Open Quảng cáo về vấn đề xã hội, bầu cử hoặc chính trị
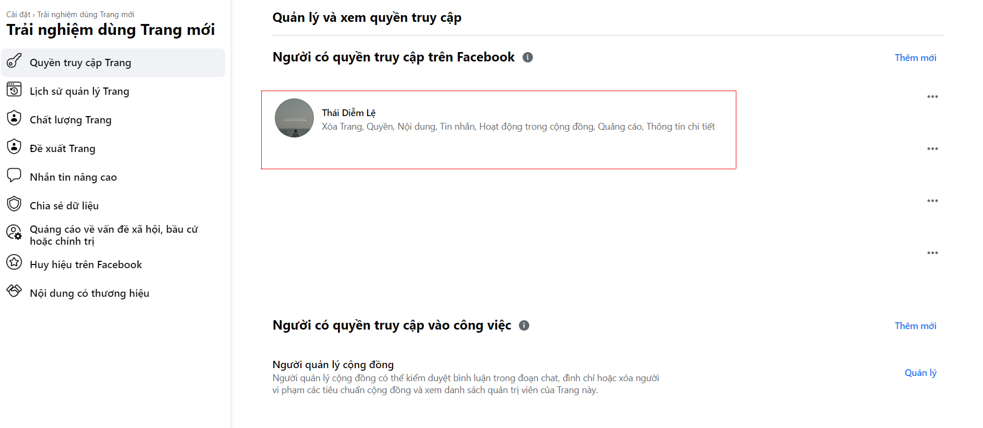This screenshot has width=983, height=428. [113, 235]
